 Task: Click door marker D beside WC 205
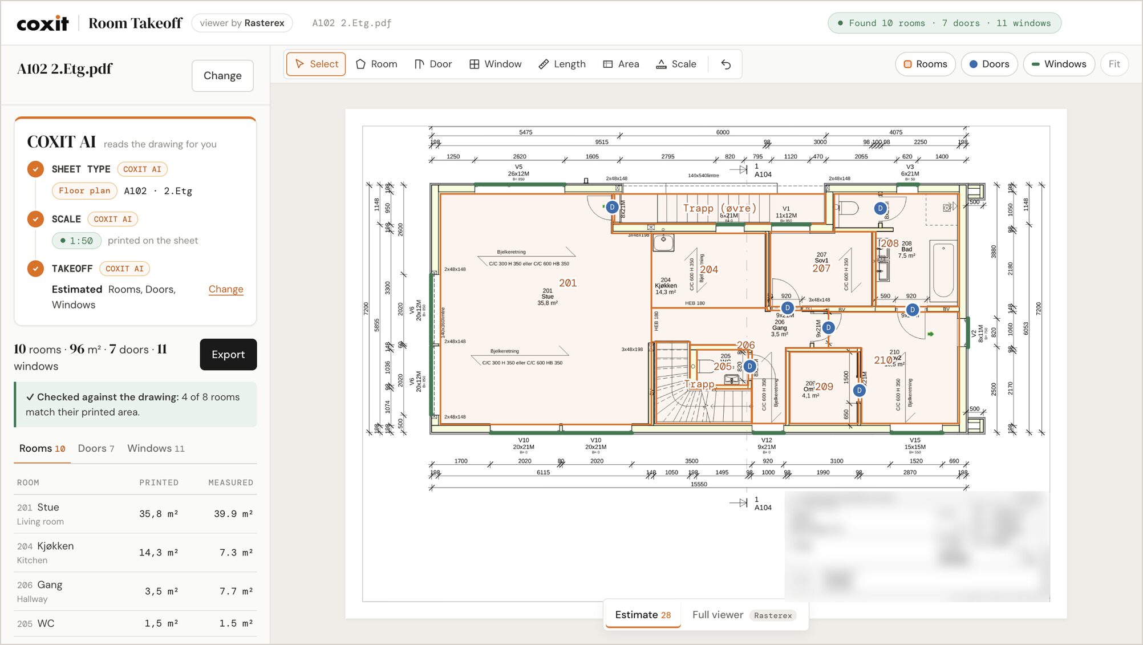749,366
